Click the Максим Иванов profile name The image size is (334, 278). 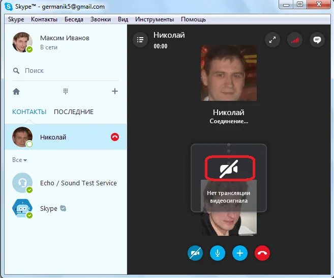click(65, 38)
